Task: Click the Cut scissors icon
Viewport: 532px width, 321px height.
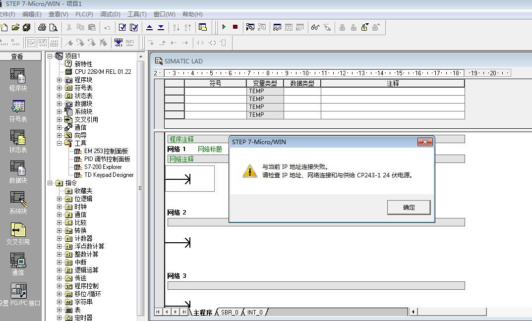Action: click(69, 27)
